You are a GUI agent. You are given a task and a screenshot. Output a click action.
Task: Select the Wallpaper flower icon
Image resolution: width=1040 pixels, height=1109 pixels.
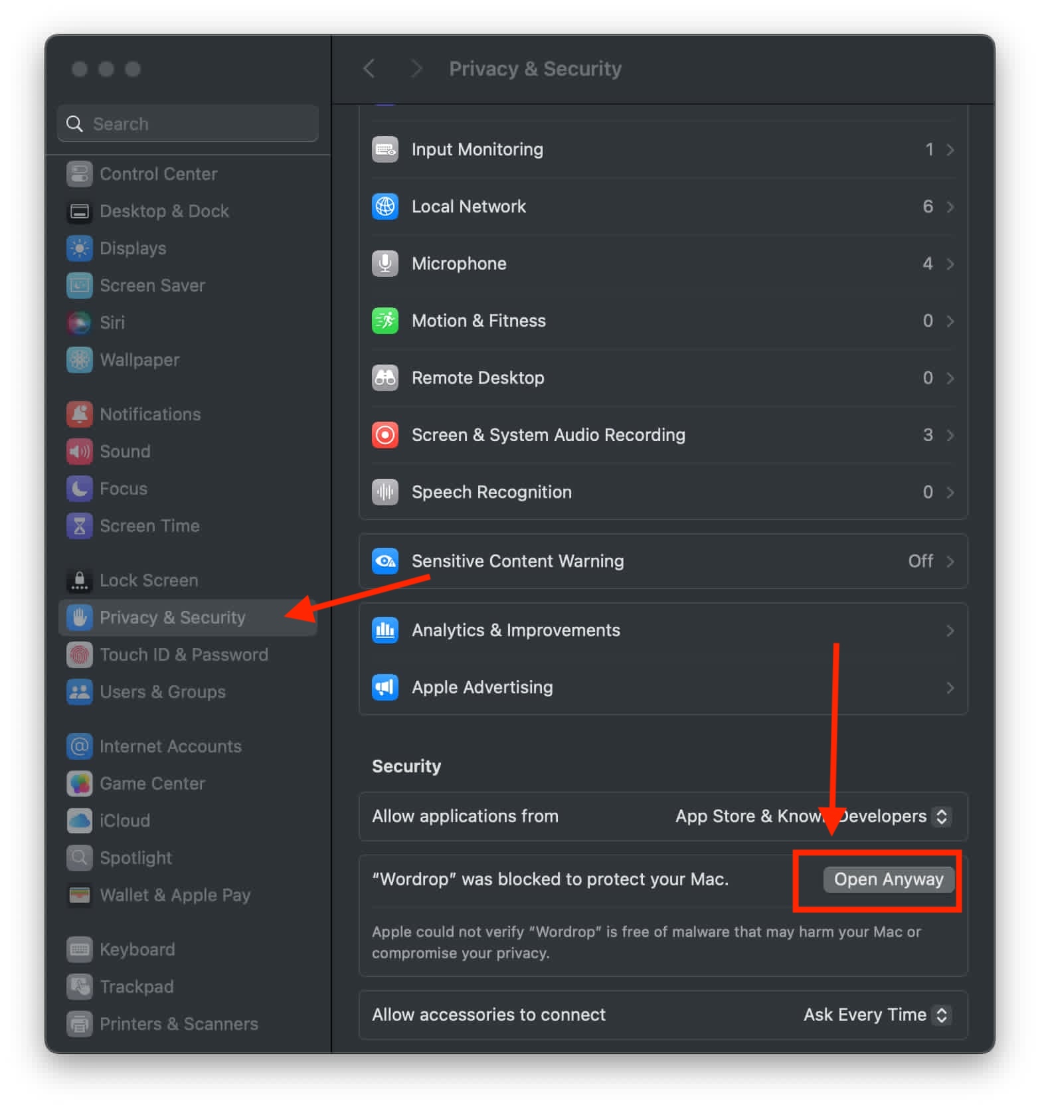click(x=79, y=360)
